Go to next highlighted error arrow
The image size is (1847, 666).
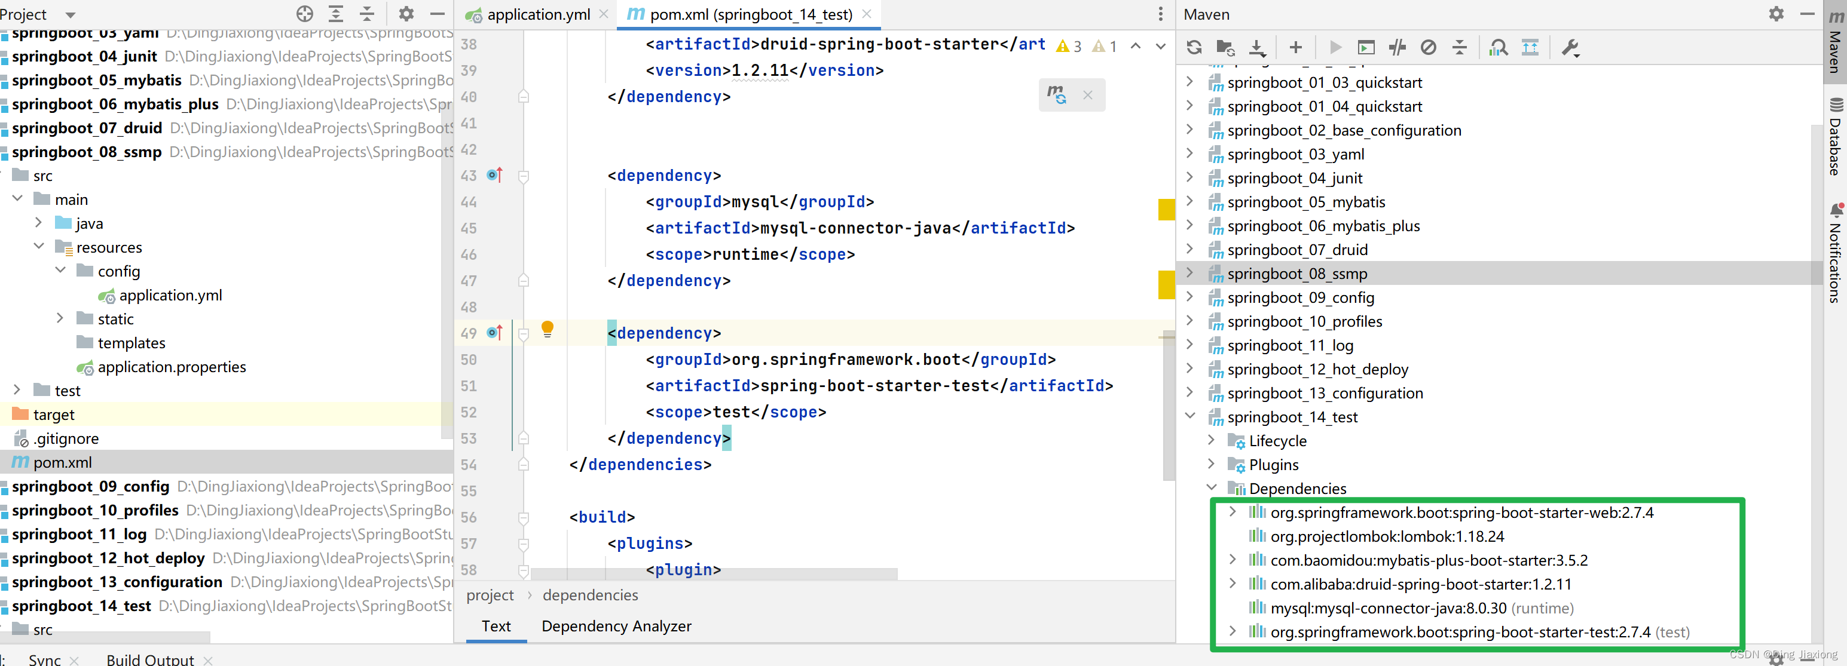coord(1160,46)
